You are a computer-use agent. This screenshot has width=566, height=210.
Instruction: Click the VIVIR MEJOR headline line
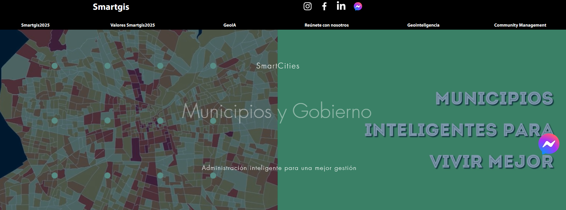click(492, 162)
